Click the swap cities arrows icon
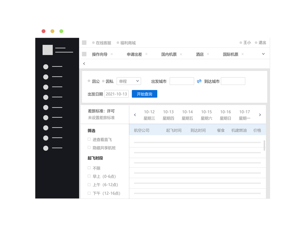 point(199,81)
